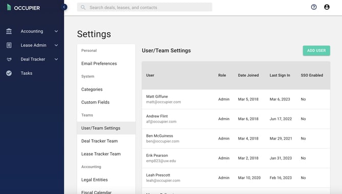
Task: Select the Ben McGuiness user row
Action: click(236, 138)
